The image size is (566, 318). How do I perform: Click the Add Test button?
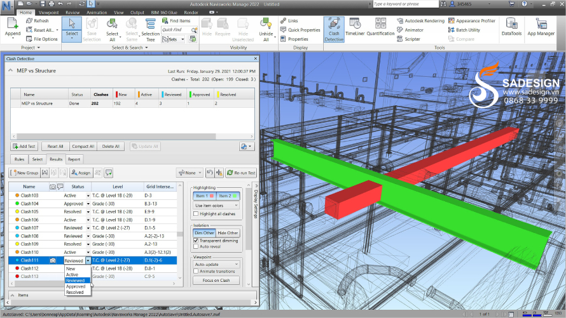(x=24, y=146)
